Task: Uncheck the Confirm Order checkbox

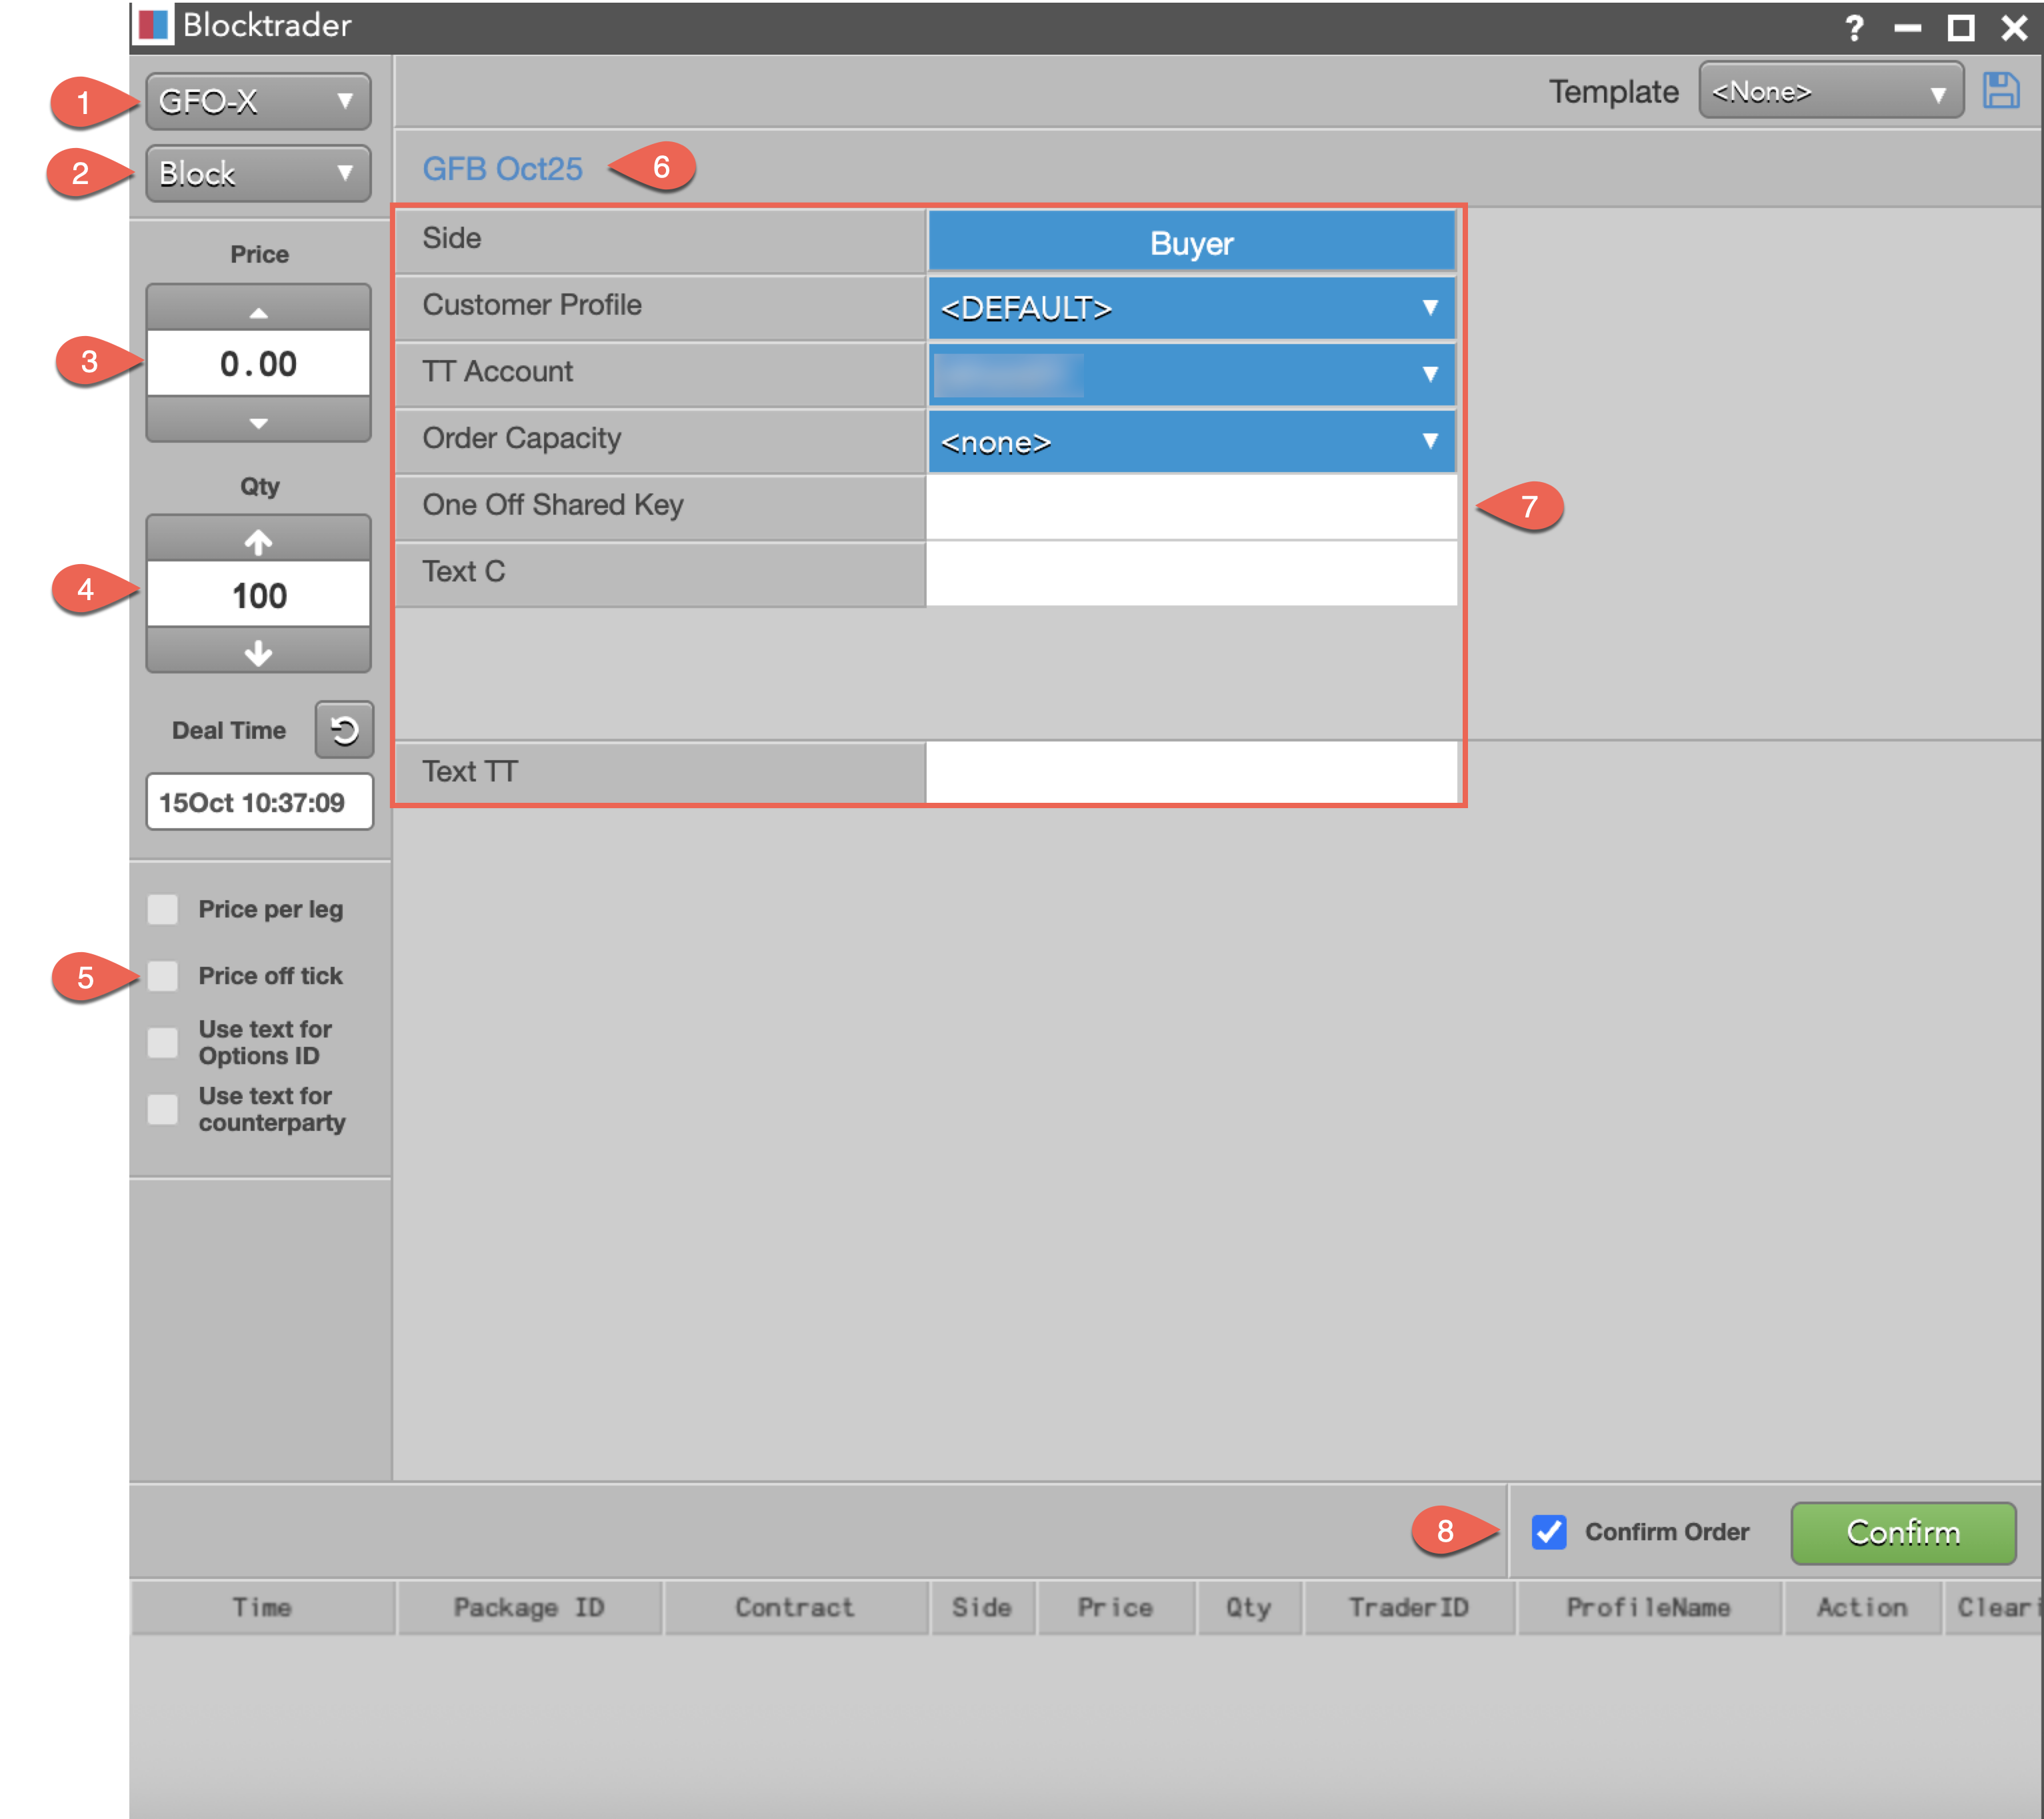Action: pos(1548,1531)
